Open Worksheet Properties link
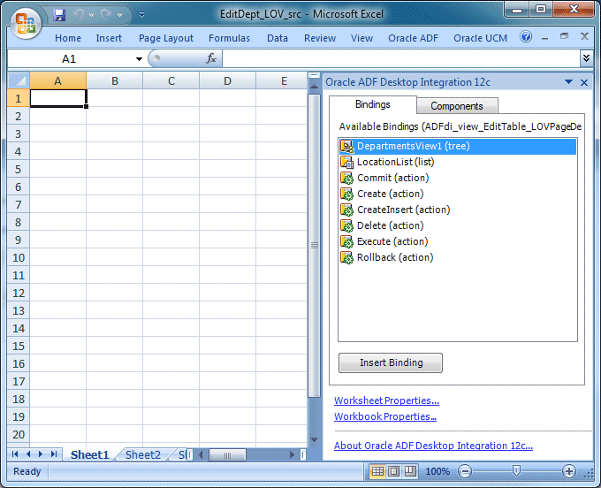 386,400
